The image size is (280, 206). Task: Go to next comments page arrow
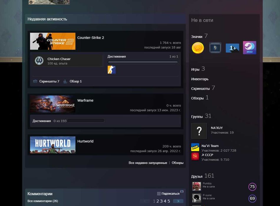point(178,201)
